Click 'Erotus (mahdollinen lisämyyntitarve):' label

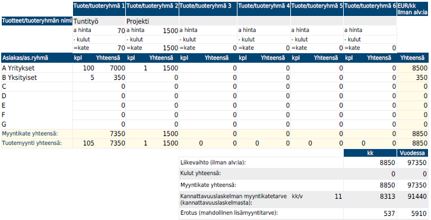click(229, 212)
